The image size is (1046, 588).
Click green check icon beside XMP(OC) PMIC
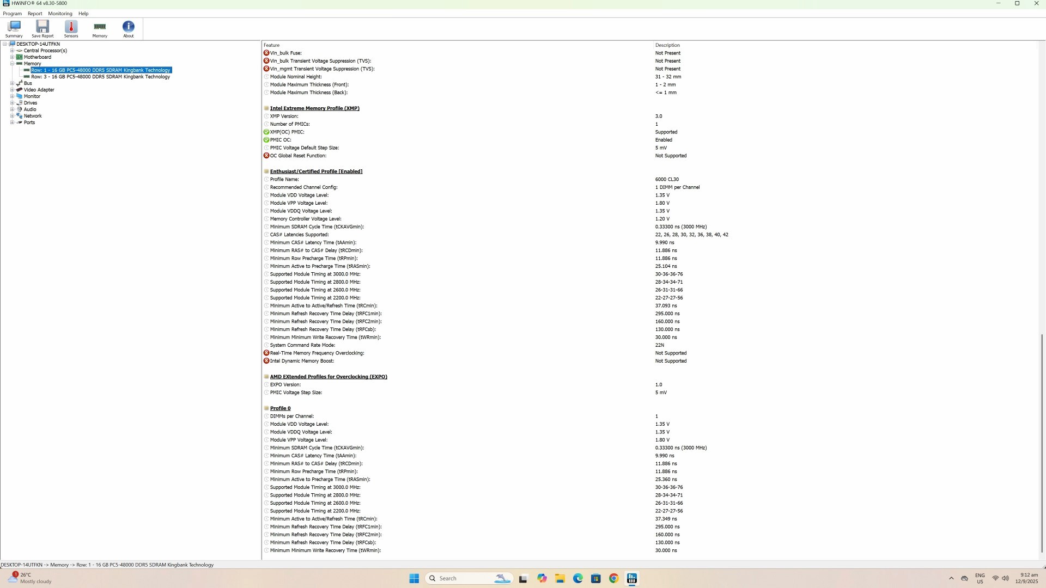[266, 132]
